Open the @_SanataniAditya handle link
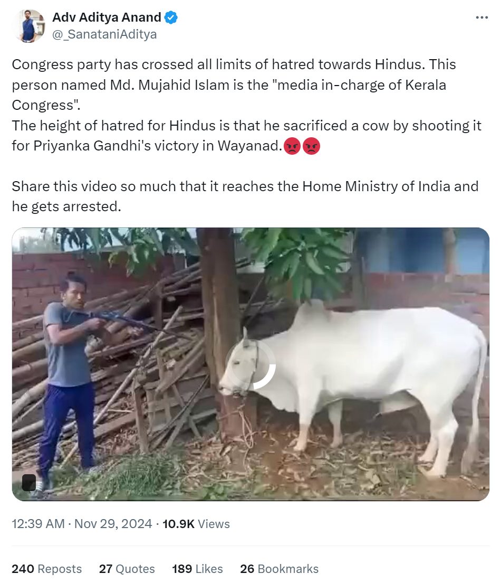 104,34
